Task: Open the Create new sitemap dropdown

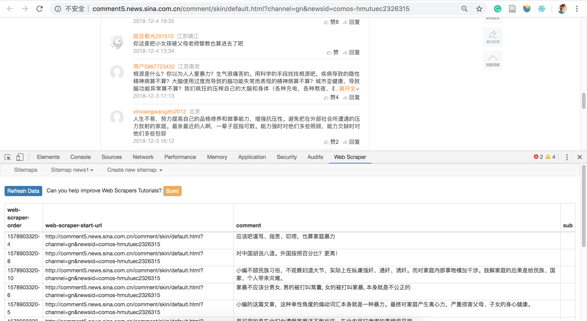Action: [x=135, y=170]
